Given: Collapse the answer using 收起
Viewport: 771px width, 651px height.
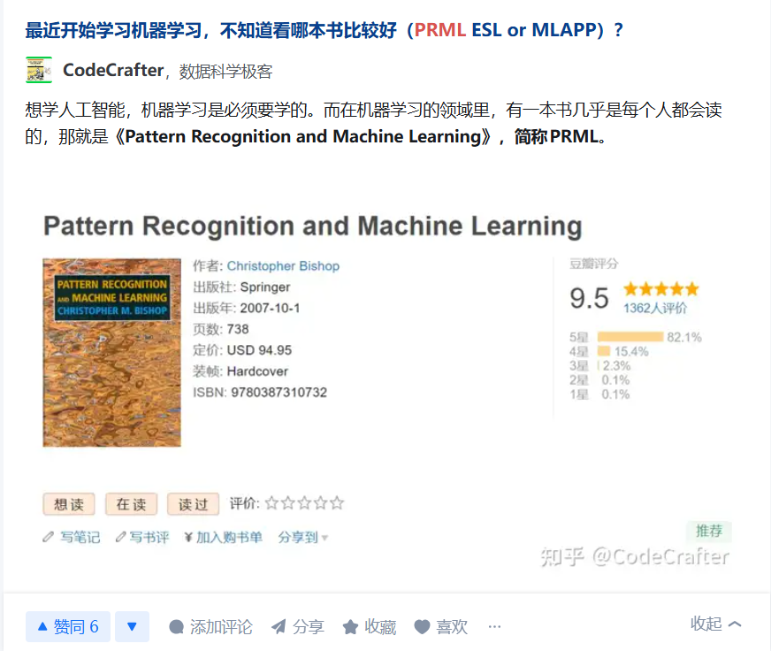Looking at the screenshot, I should 715,624.
